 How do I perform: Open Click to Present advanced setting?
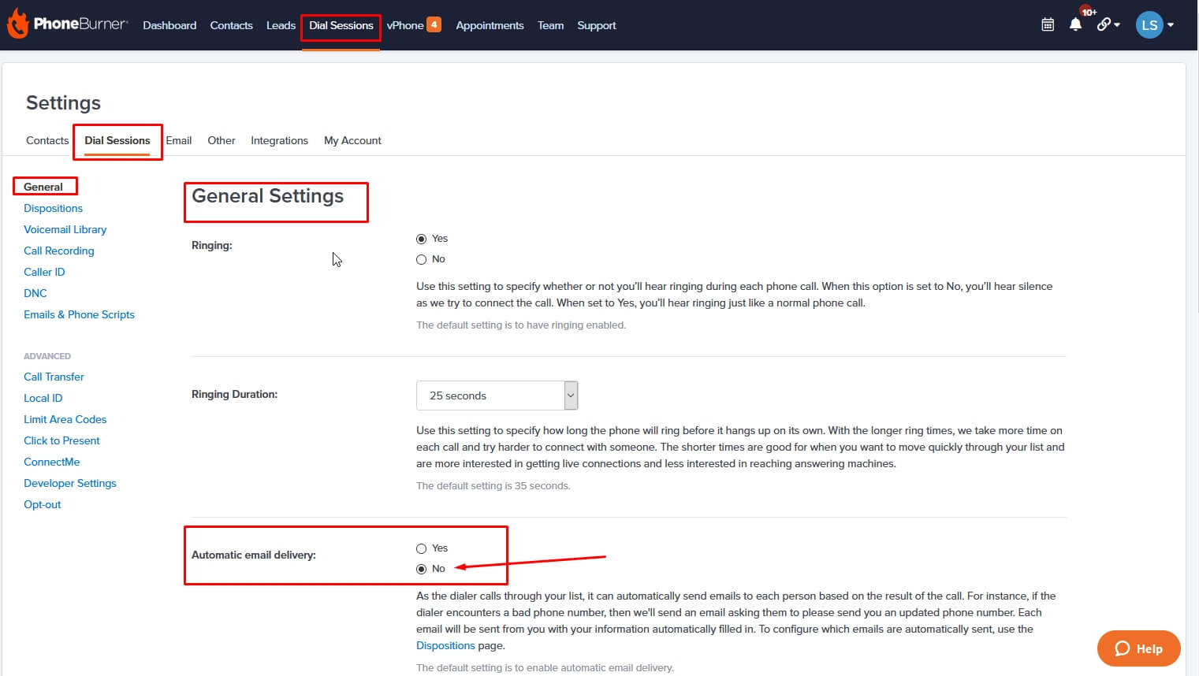click(61, 440)
